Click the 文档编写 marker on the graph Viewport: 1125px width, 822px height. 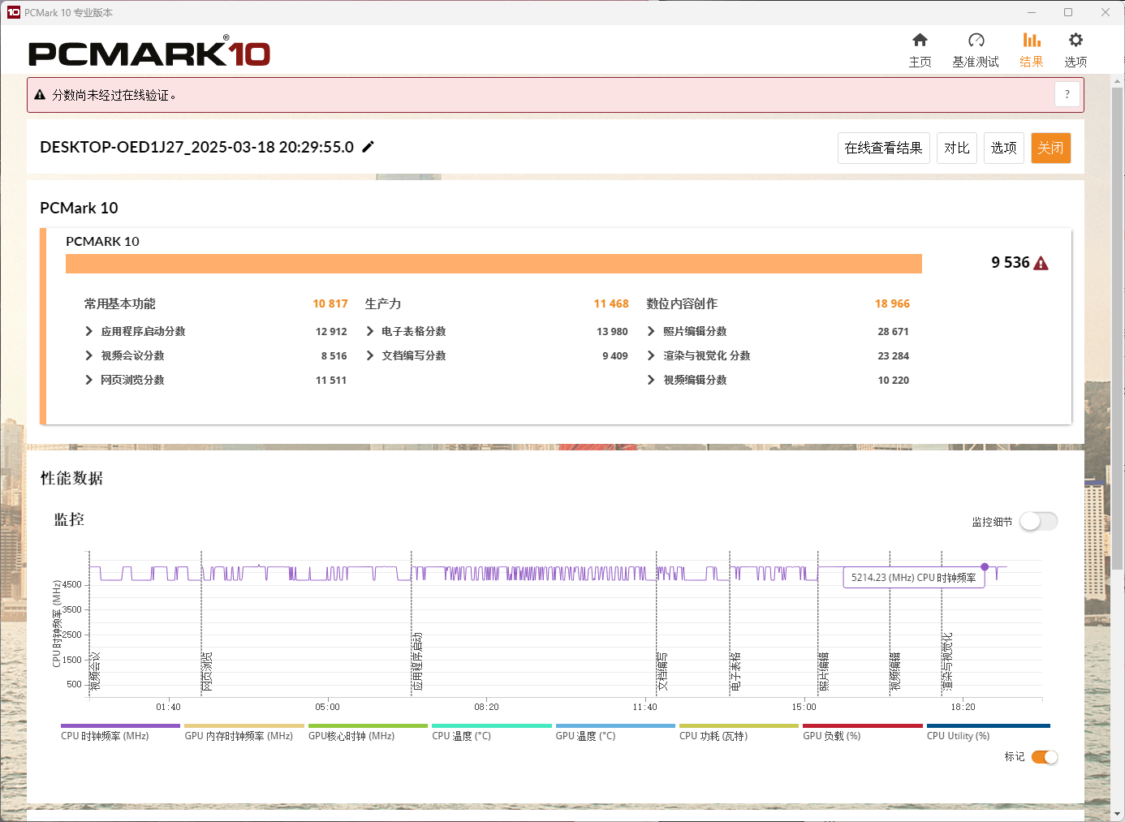[662, 671]
